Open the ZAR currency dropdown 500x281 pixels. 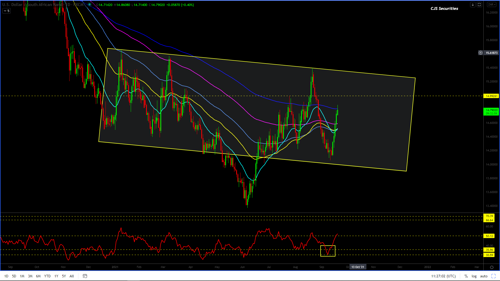pyautogui.click(x=492, y=4)
